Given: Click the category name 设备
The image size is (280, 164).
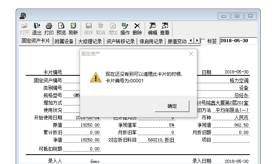Looking at the screenshot, I should tap(244, 88).
